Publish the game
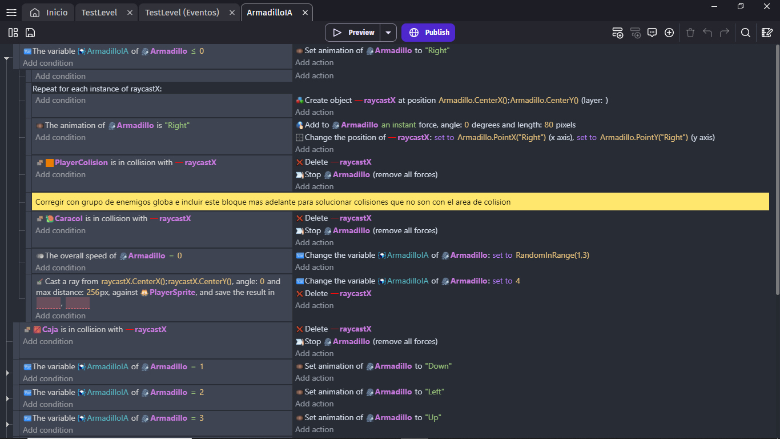Viewport: 780px width, 439px height. pos(428,33)
